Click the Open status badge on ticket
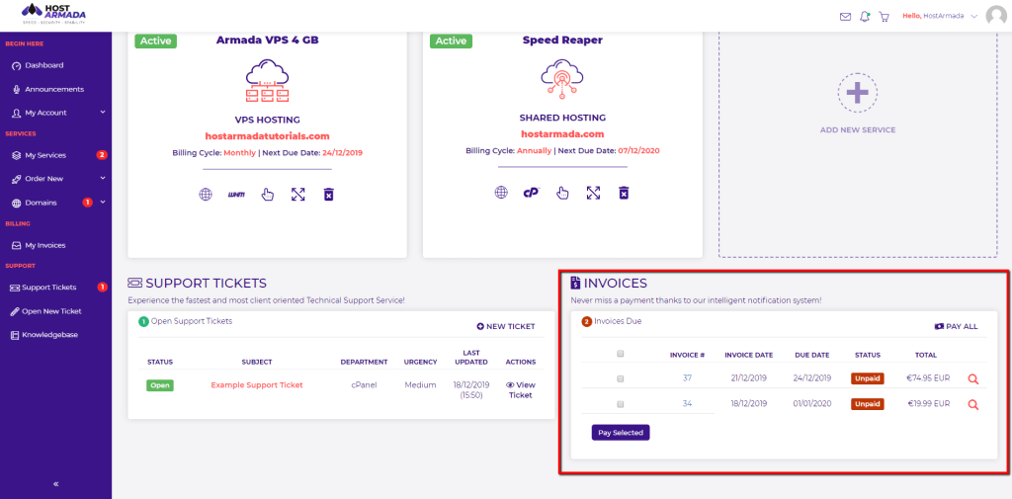1012x499 pixels. [159, 385]
